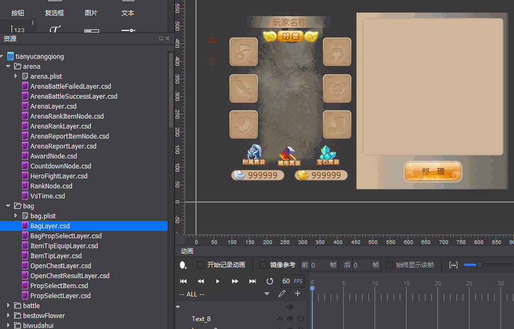This screenshot has width=514, height=329.
Task: Enable the 镜像参考 checkbox
Action: [x=264, y=265]
